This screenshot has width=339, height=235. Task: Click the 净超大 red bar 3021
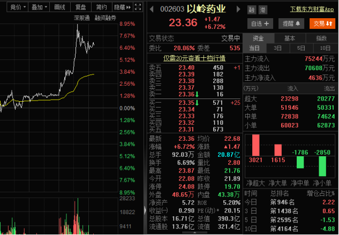coord(256,145)
